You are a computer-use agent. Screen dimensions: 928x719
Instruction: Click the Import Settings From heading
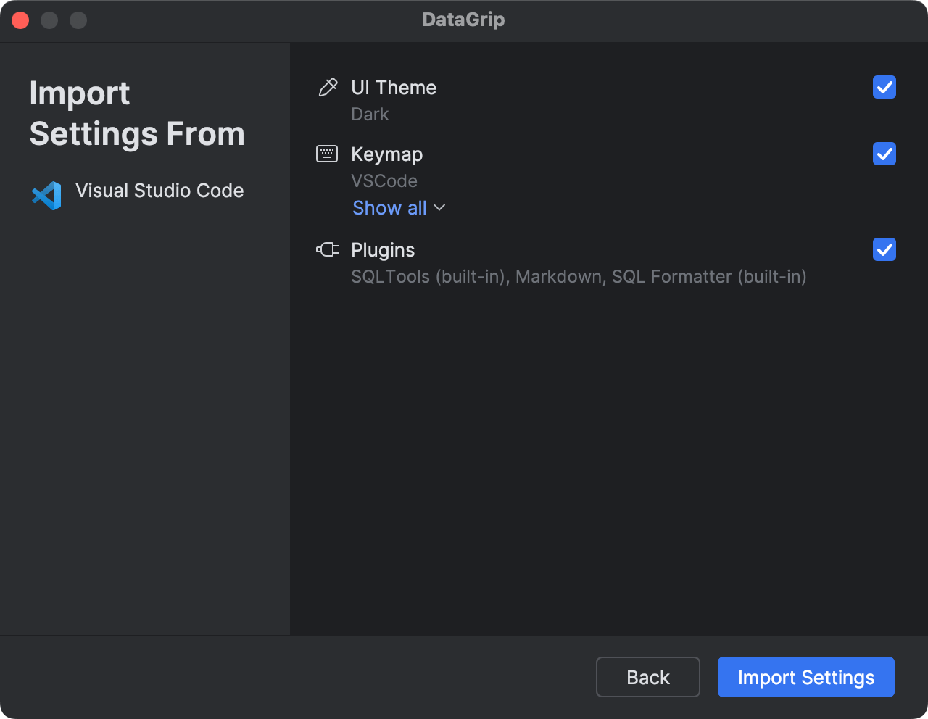(136, 113)
